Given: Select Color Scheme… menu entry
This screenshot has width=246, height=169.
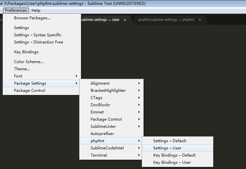Looking at the screenshot, I should coord(29,62).
